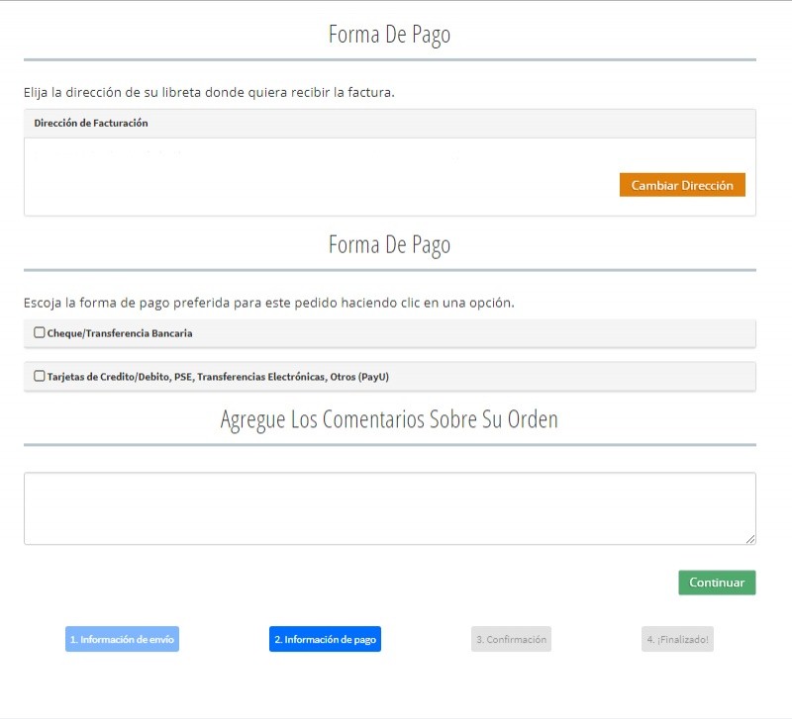Click step 4 ¡Finalizado!
The width and height of the screenshot is (792, 719).
pos(677,639)
